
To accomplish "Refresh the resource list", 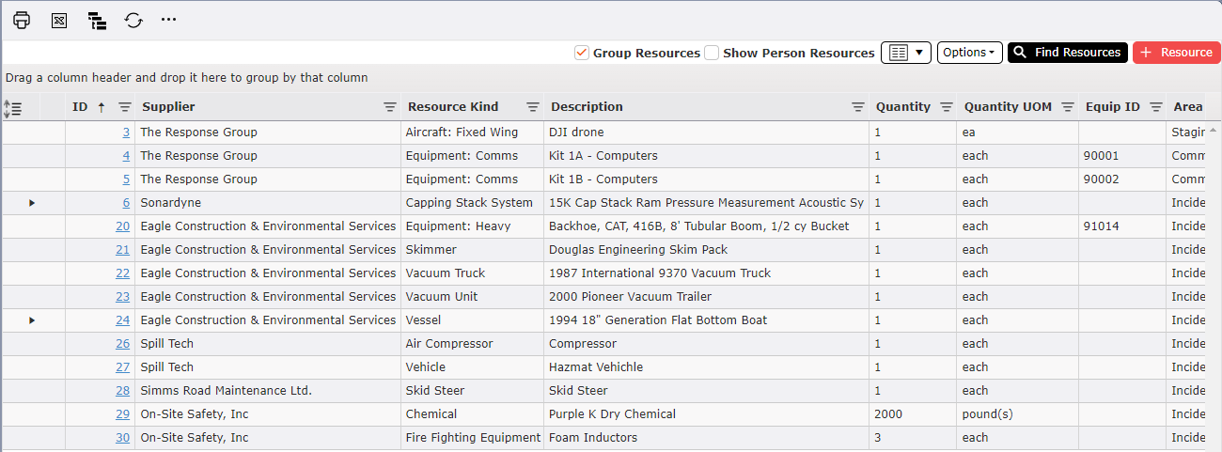I will tap(133, 20).
